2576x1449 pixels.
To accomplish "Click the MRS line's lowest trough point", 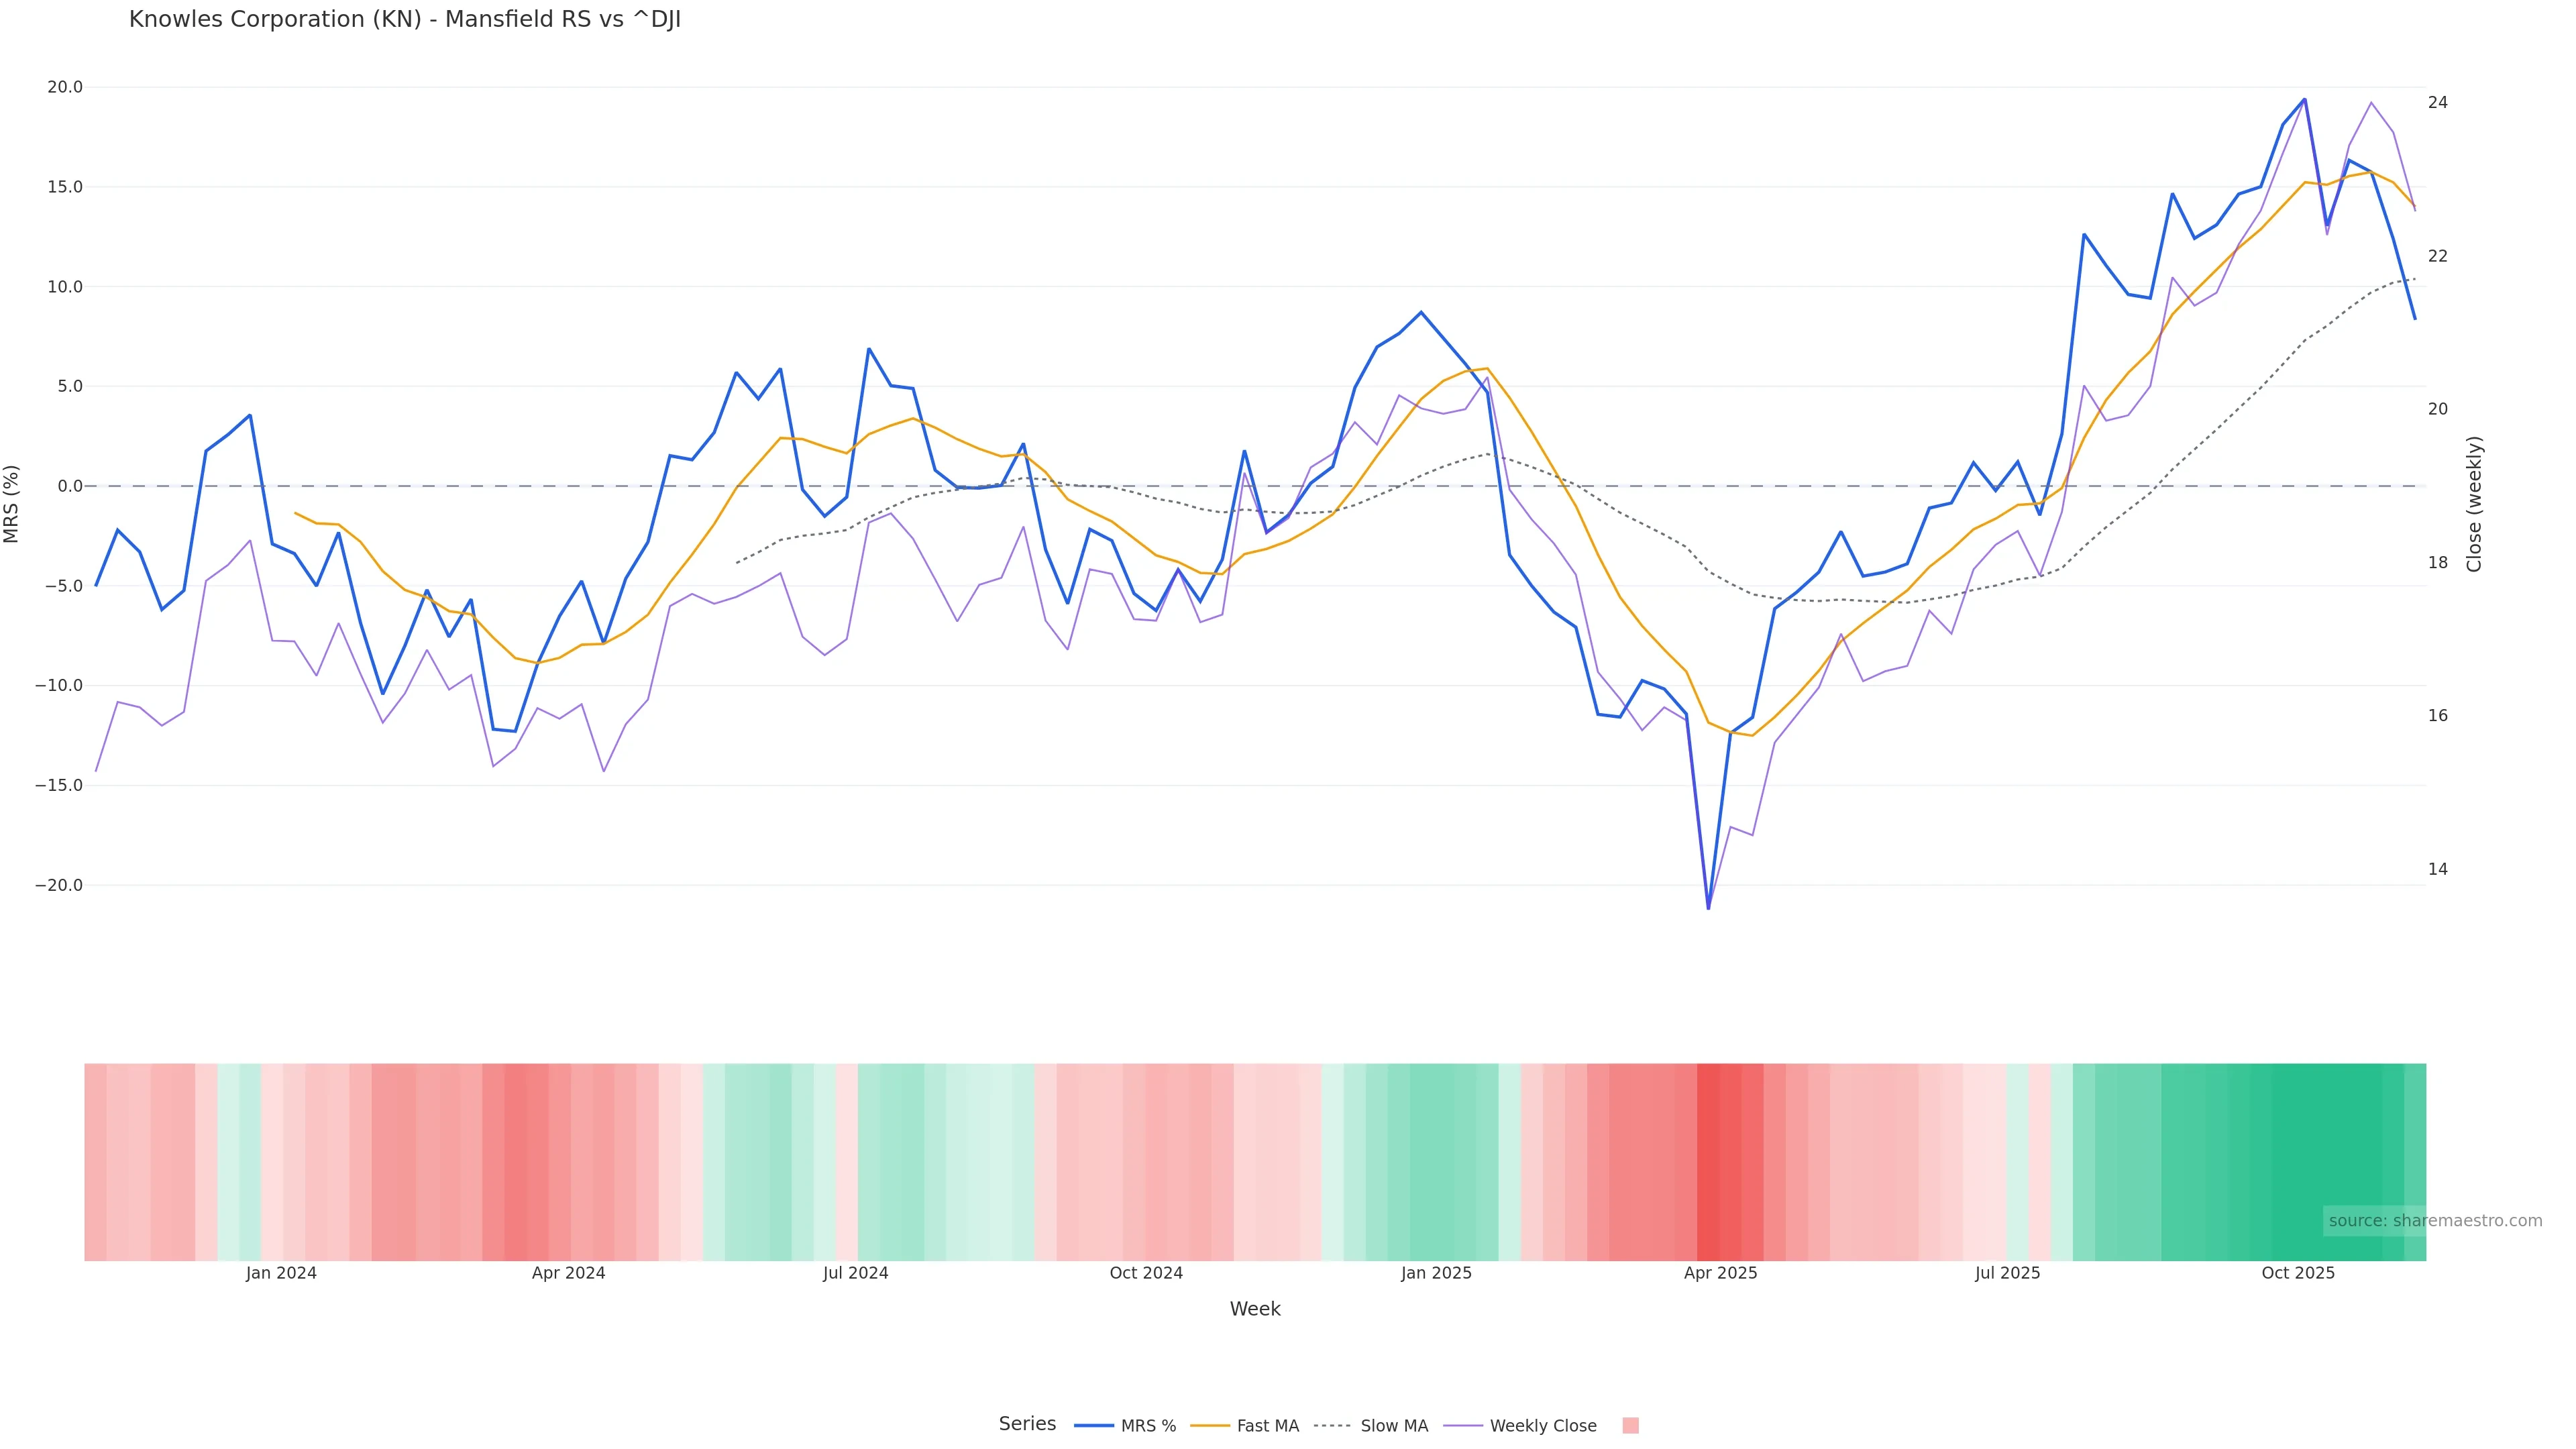I will tap(1708, 908).
